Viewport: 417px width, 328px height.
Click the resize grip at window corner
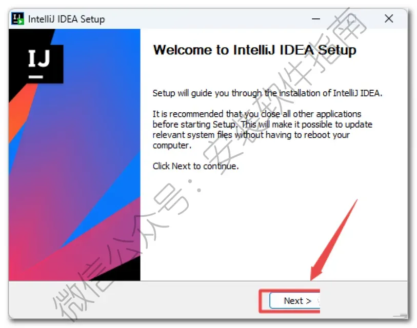(x=401, y=315)
